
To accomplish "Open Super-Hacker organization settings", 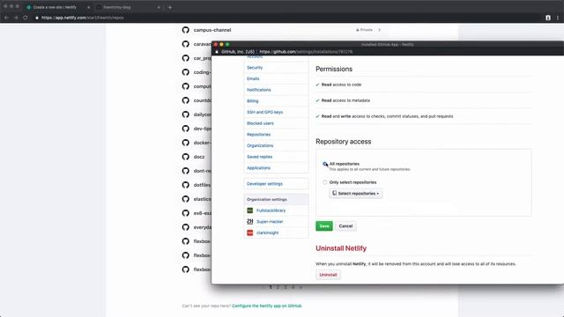I will click(x=270, y=221).
